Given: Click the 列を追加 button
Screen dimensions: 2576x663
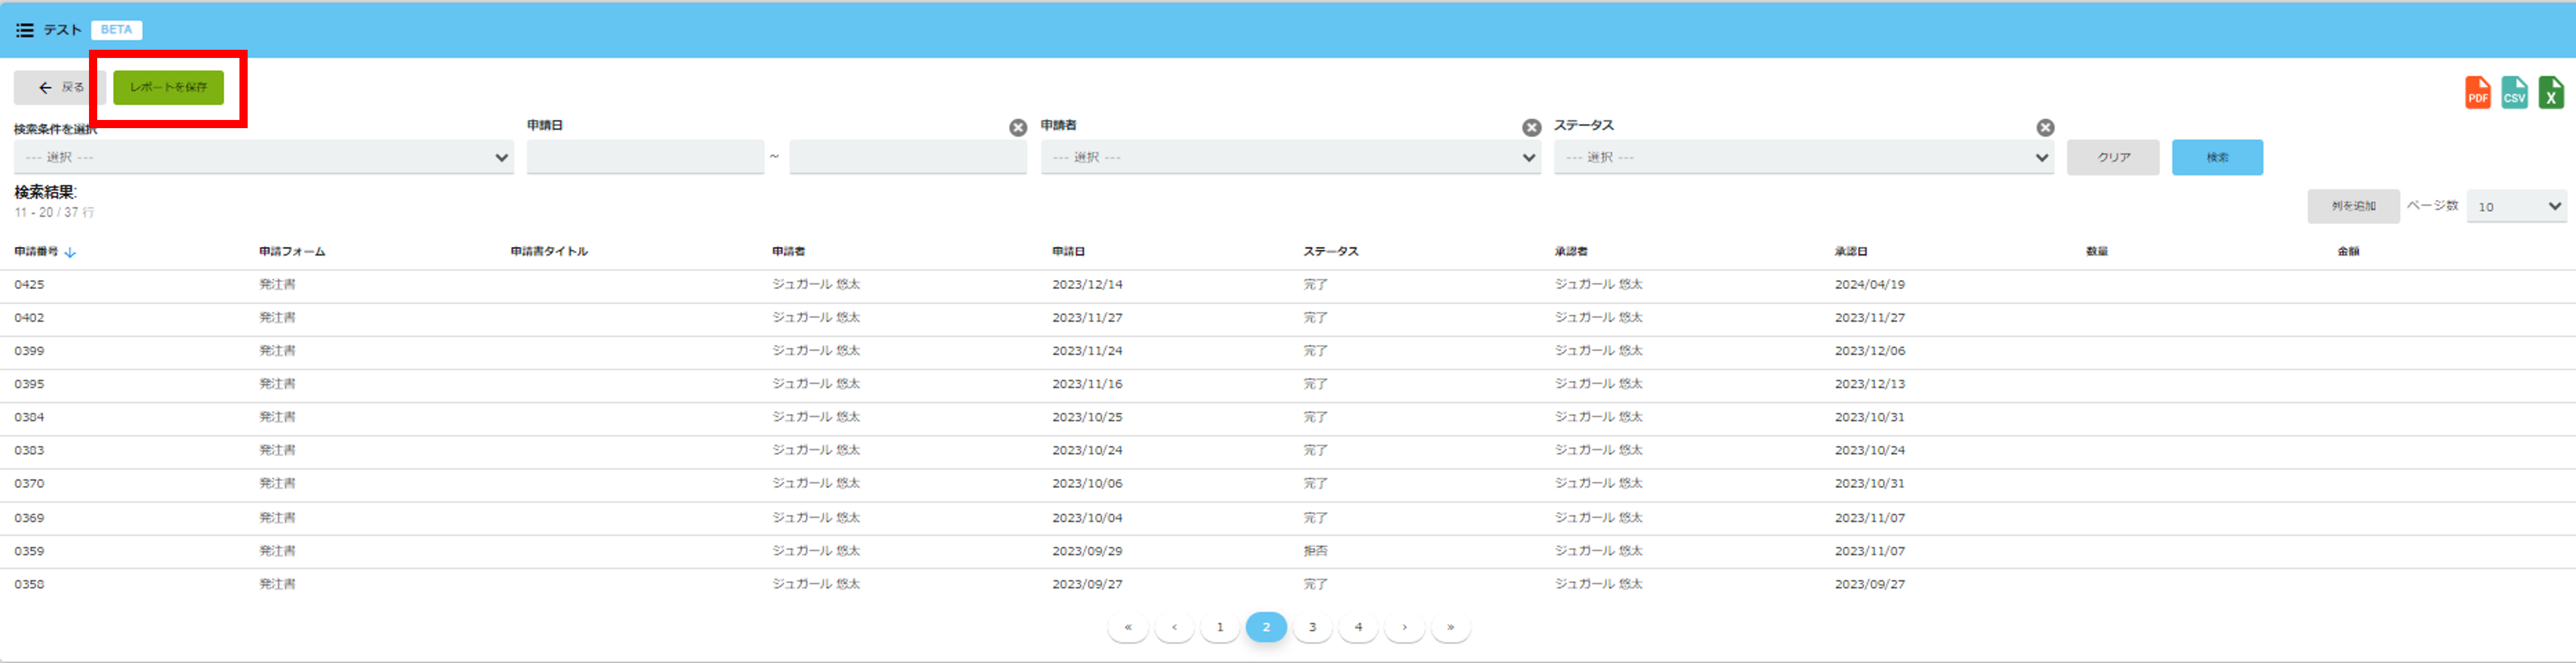Looking at the screenshot, I should pos(2353,206).
